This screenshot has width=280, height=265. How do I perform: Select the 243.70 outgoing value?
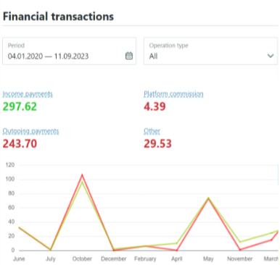(20, 144)
